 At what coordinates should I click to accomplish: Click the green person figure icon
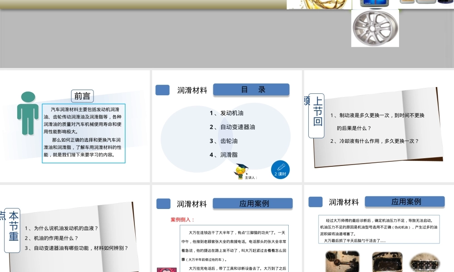coord(28,113)
